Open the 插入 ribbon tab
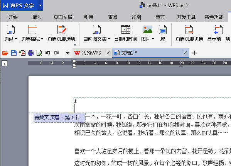231x166 pixels. 37,17
